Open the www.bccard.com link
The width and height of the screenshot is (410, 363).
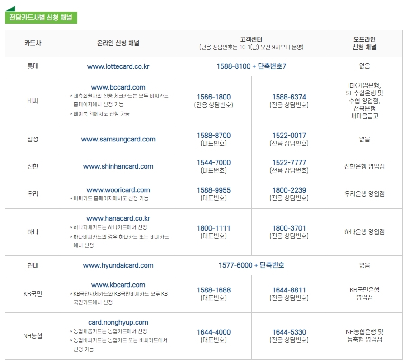pyautogui.click(x=118, y=87)
